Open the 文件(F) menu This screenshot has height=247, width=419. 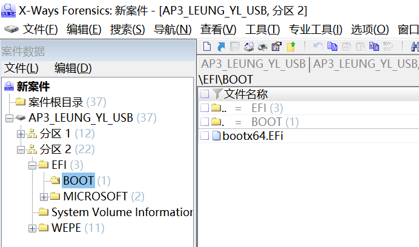40,29
